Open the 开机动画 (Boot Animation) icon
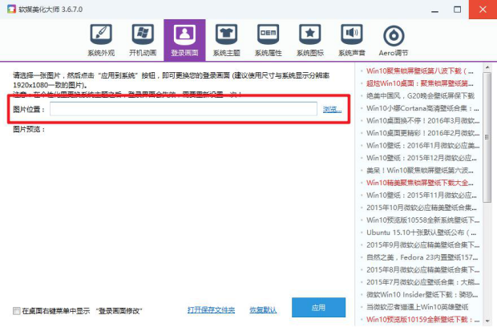 [x=142, y=39]
